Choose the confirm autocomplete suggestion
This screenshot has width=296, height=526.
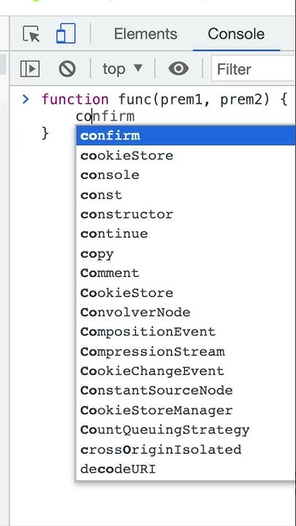click(186, 136)
